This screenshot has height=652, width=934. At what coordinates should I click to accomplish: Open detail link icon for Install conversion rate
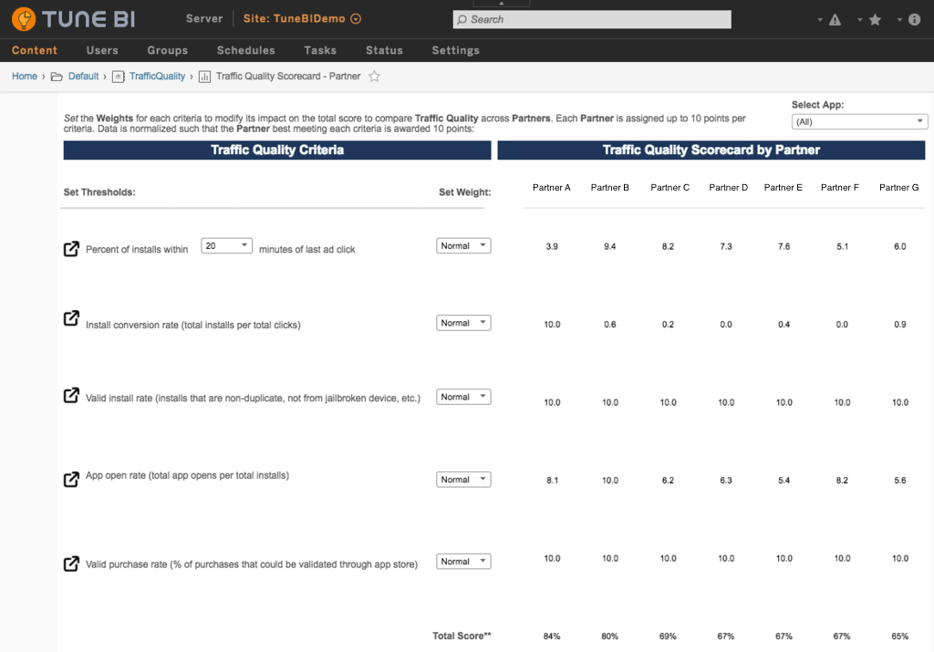click(x=71, y=318)
